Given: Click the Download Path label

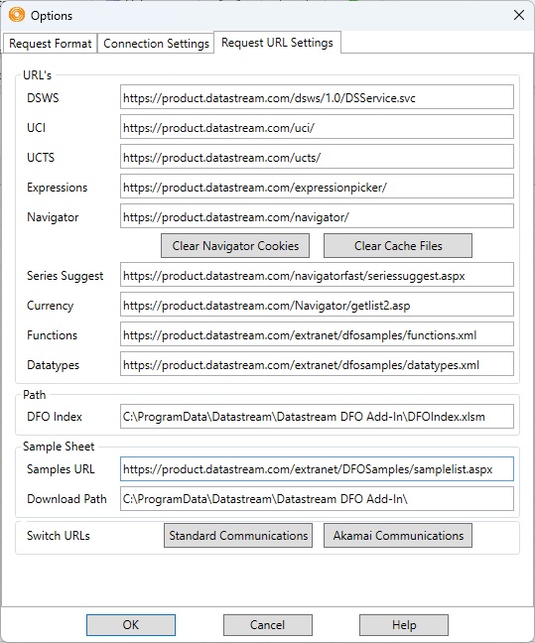Looking at the screenshot, I should (67, 499).
